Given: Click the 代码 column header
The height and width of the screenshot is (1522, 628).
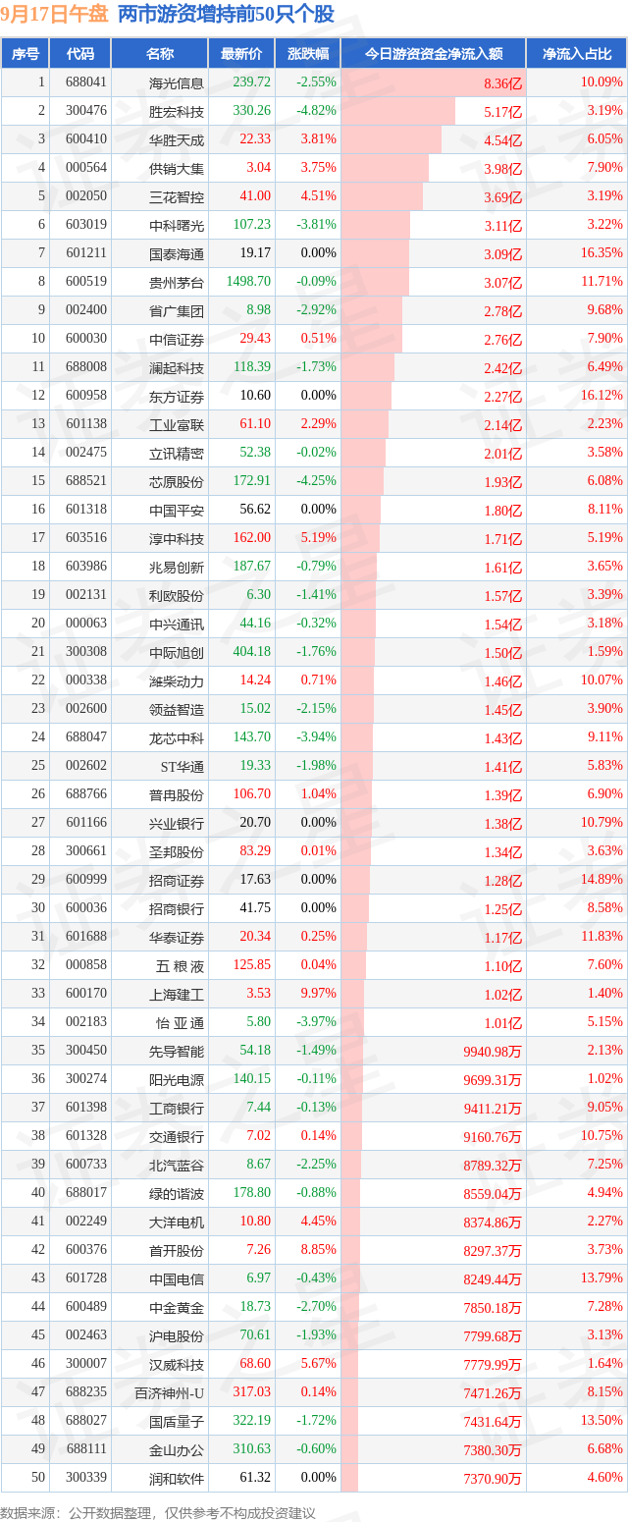Looking at the screenshot, I should click(80, 54).
